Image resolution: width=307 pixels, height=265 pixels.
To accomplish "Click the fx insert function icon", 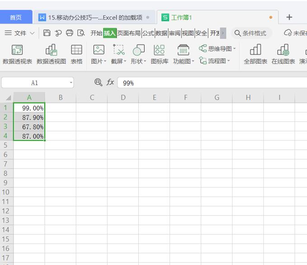I will [110, 82].
